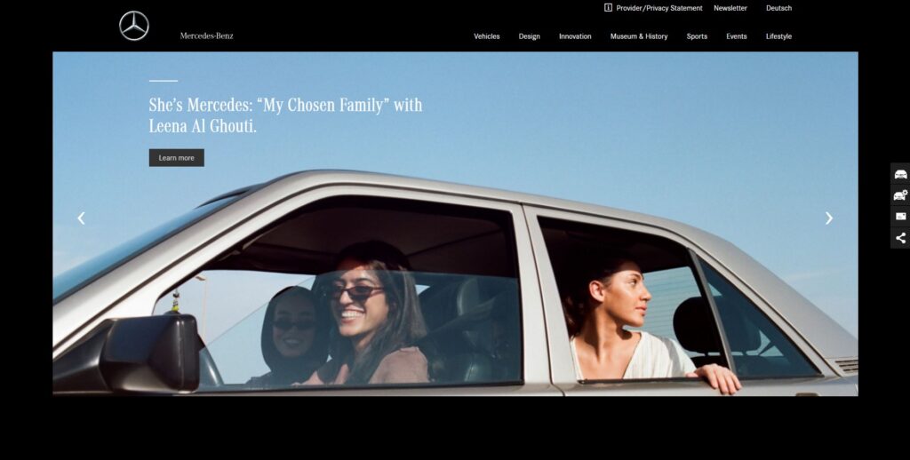Expand the Museum & History menu
910x460 pixels.
(x=639, y=36)
